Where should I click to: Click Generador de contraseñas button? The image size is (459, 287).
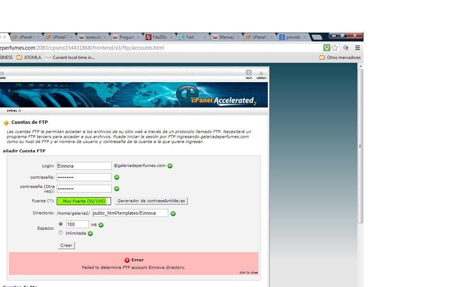tap(151, 201)
